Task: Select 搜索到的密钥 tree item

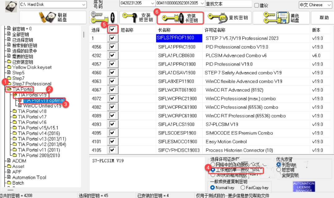Action: [24, 45]
